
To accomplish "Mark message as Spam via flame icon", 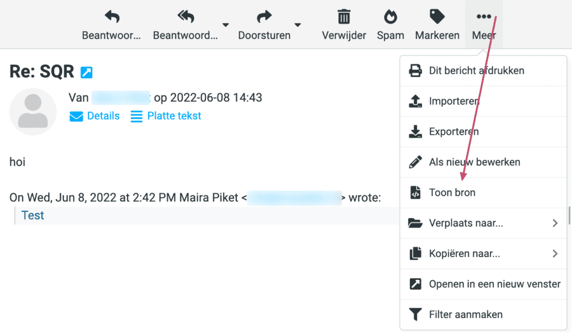I will click(x=390, y=17).
